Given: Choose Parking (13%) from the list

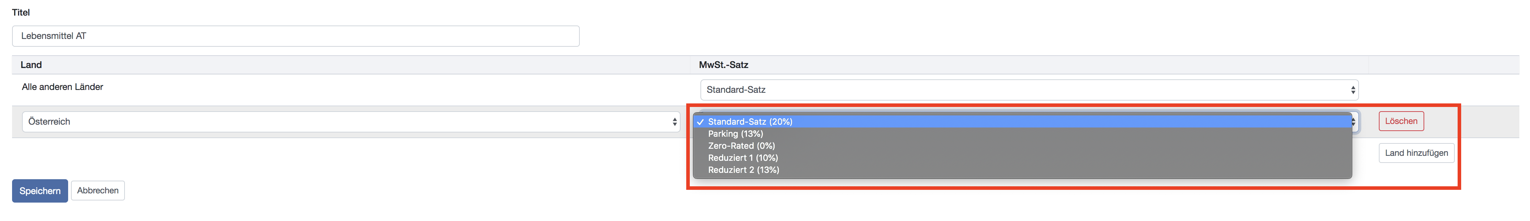Looking at the screenshot, I should point(735,134).
